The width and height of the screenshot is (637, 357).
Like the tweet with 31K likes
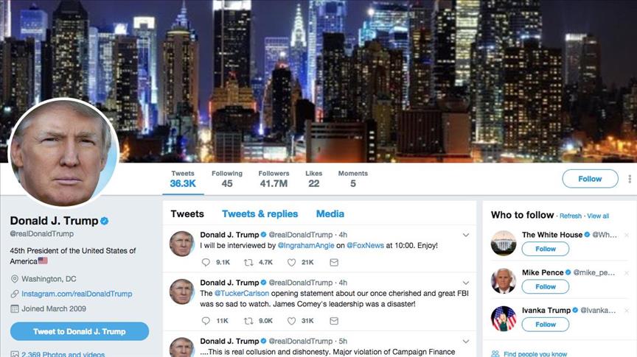tap(292, 321)
